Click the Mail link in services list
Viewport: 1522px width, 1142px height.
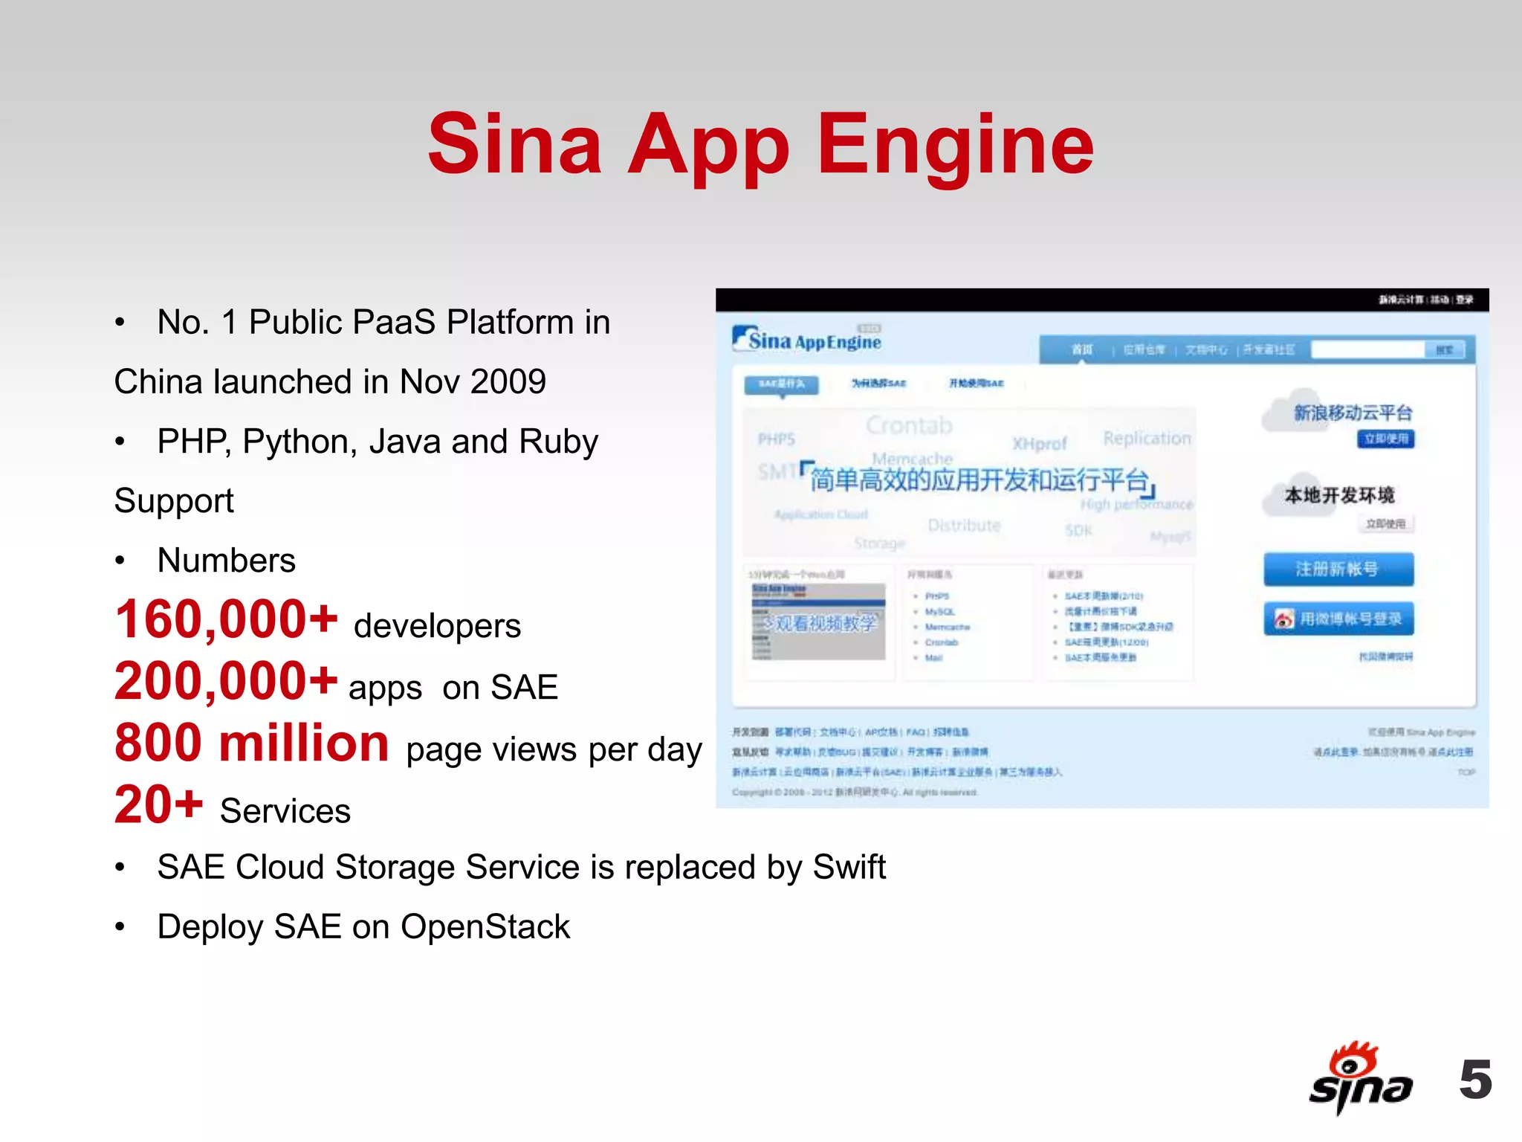point(933,658)
